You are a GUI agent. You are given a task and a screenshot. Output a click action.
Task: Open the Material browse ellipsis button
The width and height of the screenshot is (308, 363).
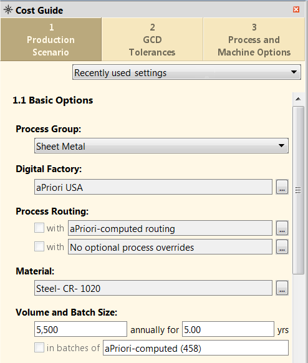click(x=282, y=288)
